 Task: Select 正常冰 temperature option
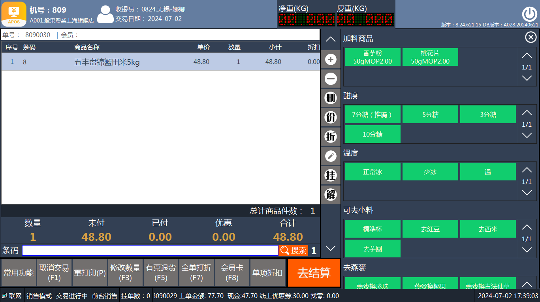click(373, 172)
